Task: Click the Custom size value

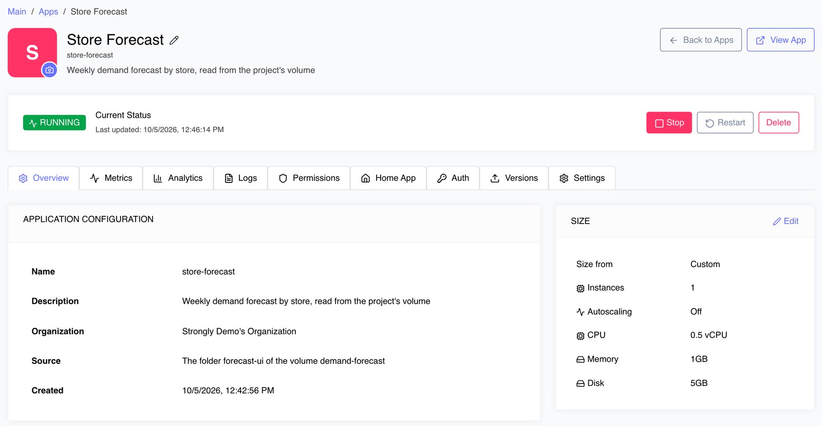Action: click(x=705, y=264)
